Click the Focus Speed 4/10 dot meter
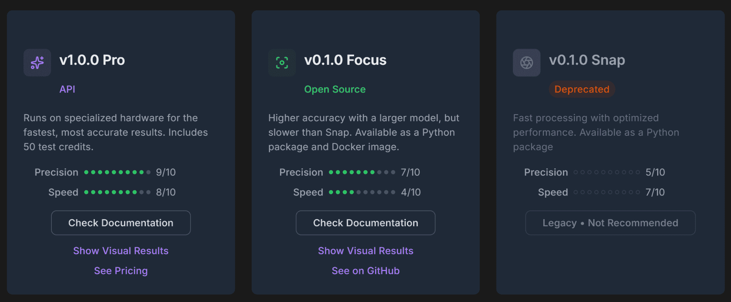731x302 pixels. (362, 192)
